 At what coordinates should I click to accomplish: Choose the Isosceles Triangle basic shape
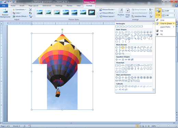120,33
